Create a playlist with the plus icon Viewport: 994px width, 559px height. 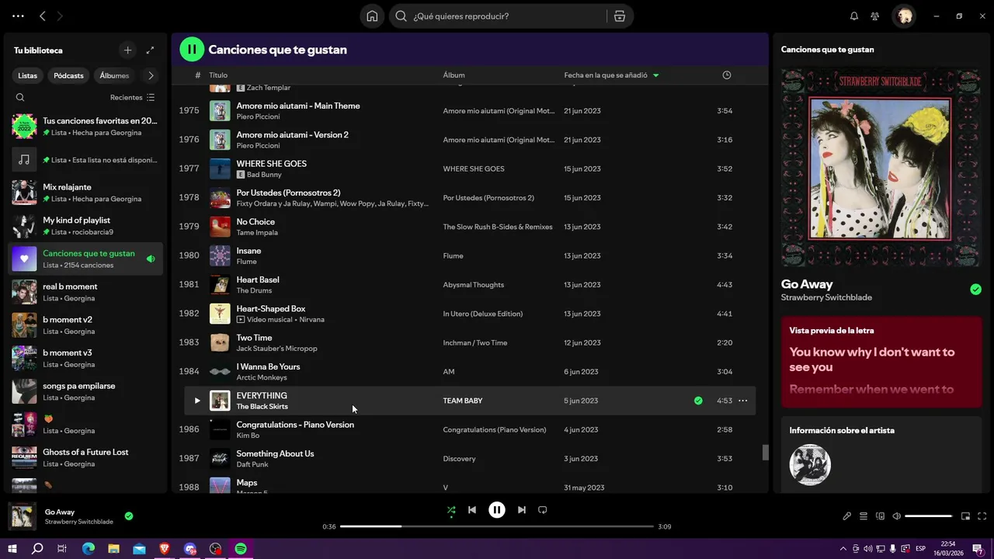128,50
